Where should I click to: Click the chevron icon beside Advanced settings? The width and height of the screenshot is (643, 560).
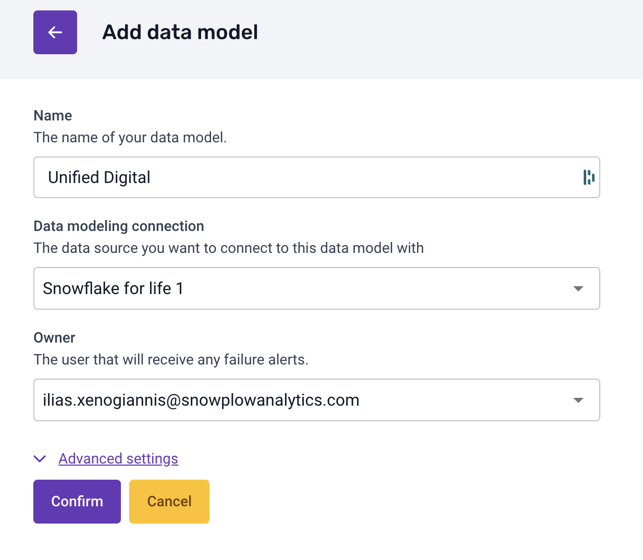point(40,459)
